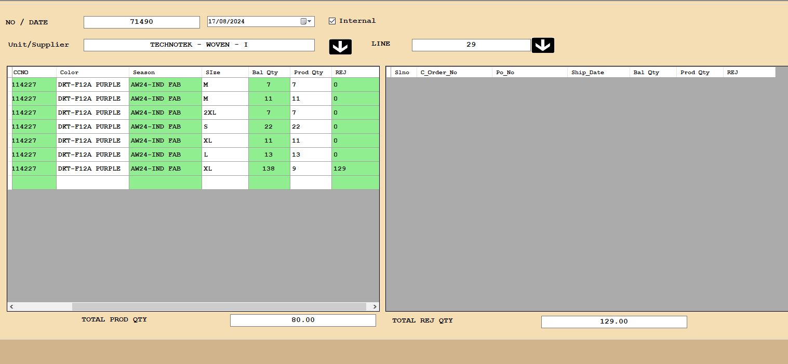The image size is (788, 364).
Task: Click the TOTAL PROD QTY field
Action: point(303,320)
